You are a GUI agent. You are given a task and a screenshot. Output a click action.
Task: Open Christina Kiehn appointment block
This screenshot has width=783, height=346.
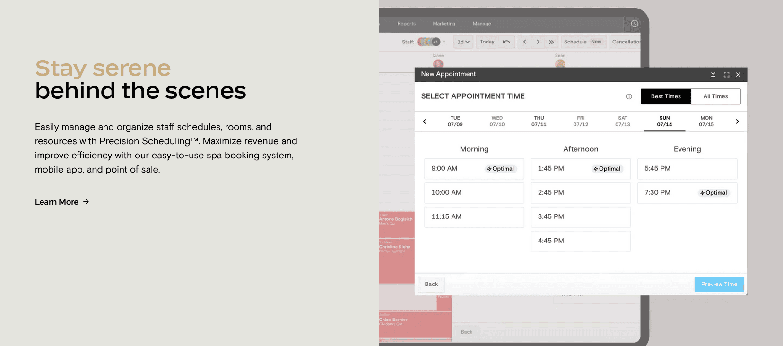coord(396,261)
